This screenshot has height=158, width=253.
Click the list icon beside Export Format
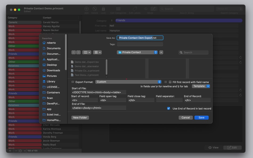click(165, 82)
